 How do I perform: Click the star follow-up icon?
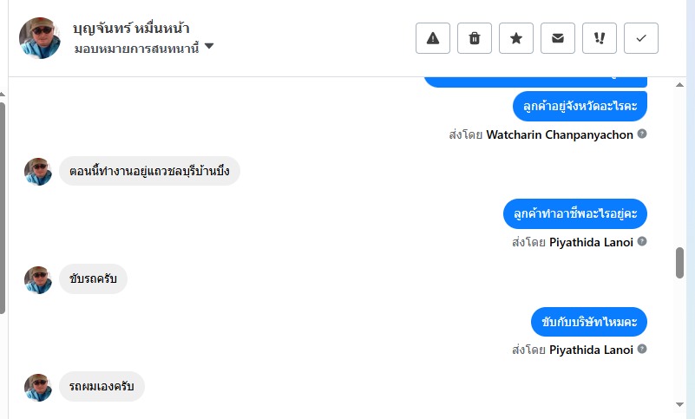pyautogui.click(x=516, y=38)
